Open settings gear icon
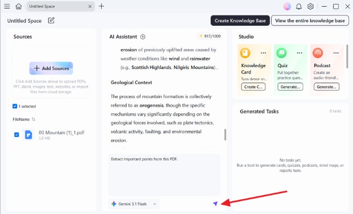 click(x=310, y=6)
